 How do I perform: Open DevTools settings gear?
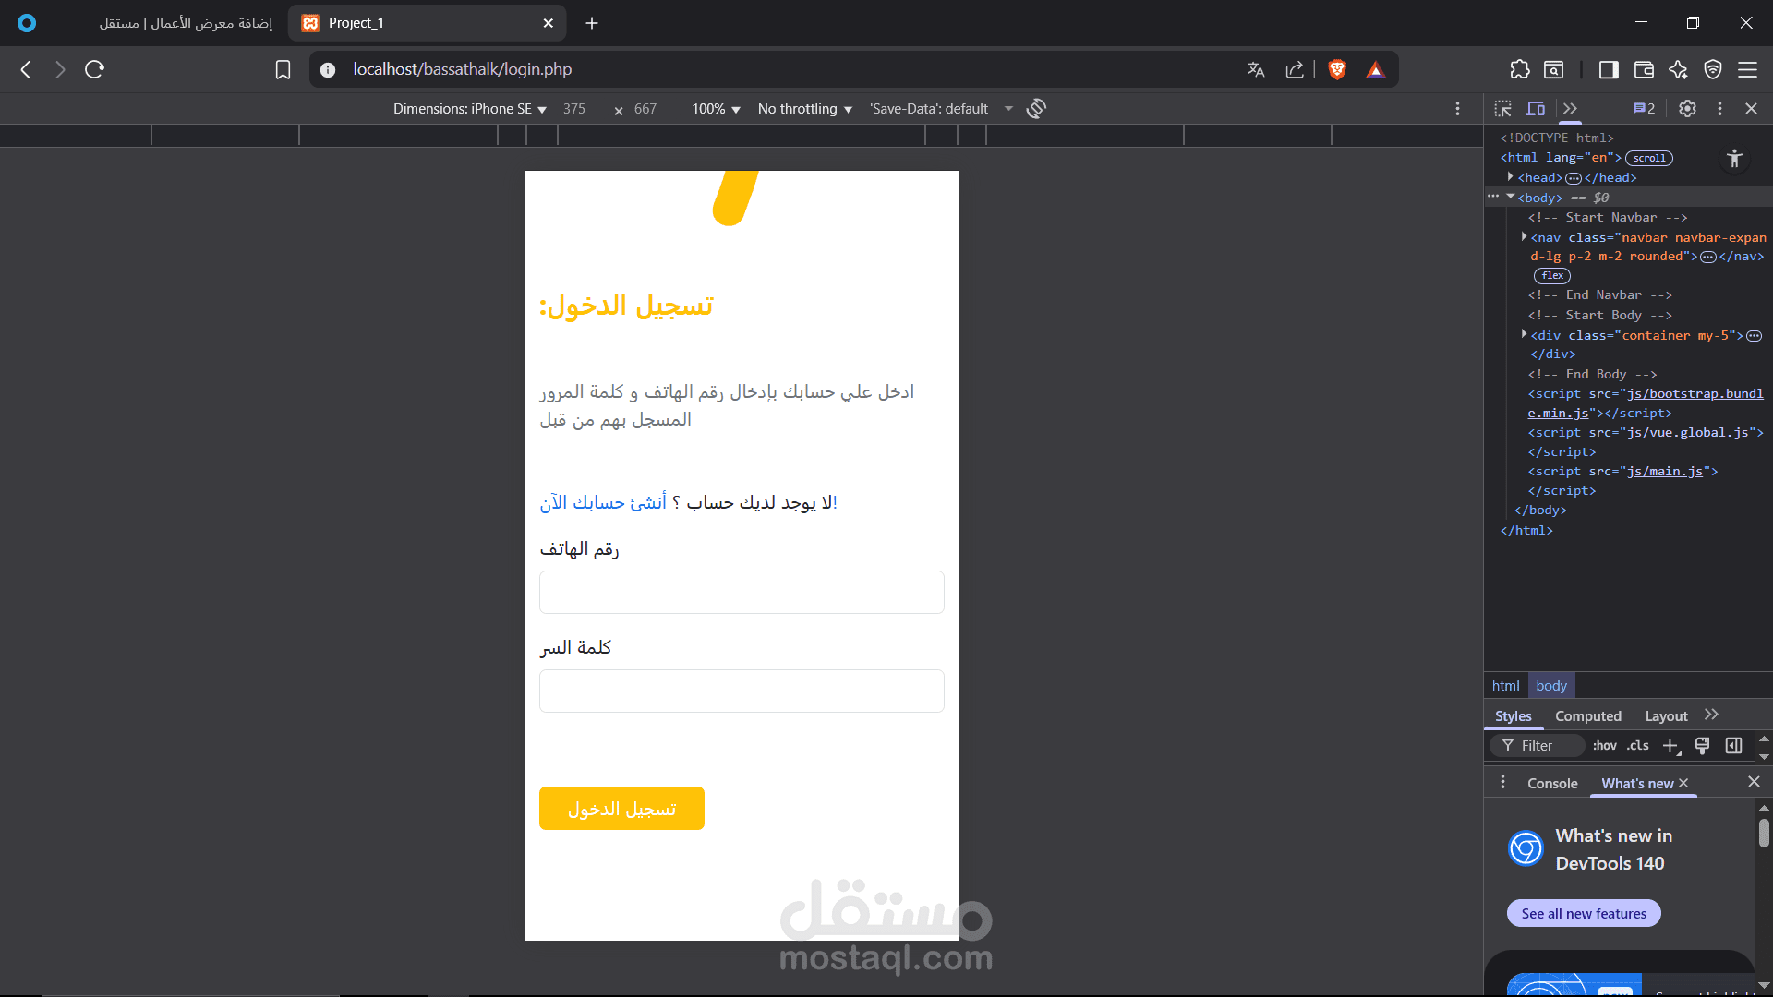click(1687, 109)
